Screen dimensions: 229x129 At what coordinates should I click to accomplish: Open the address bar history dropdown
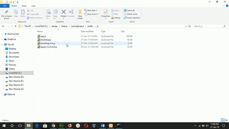[186, 26]
